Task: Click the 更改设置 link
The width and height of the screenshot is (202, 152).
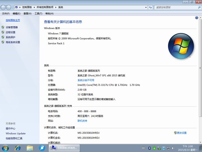Action: (x=181, y=133)
